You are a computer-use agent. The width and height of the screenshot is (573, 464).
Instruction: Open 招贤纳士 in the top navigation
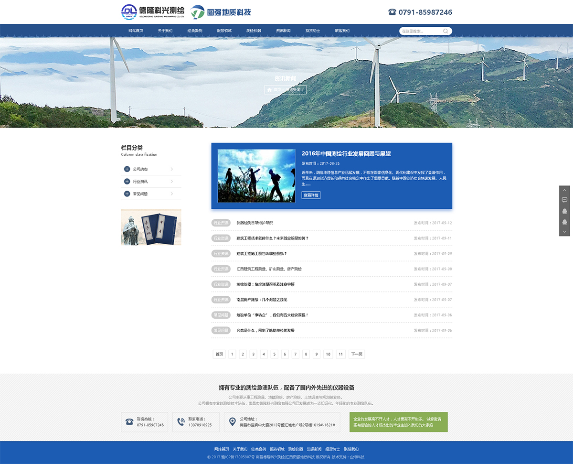[313, 31]
